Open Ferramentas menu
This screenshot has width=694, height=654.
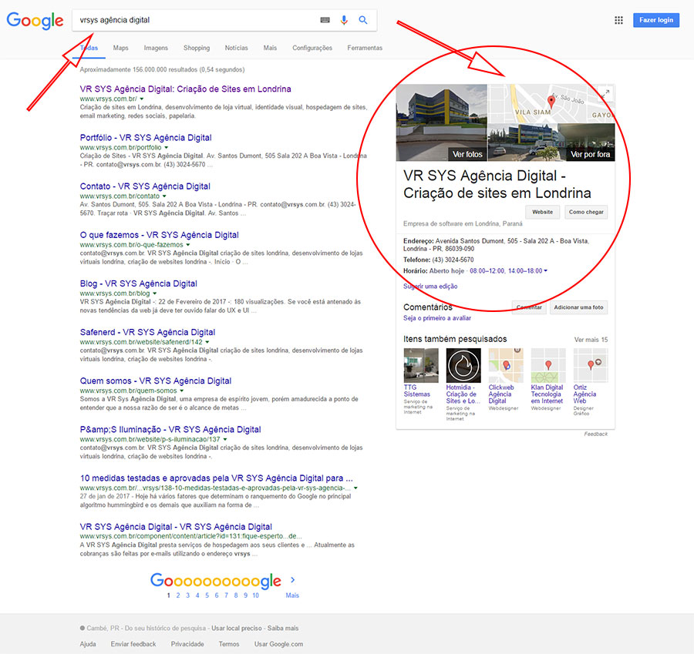click(365, 48)
